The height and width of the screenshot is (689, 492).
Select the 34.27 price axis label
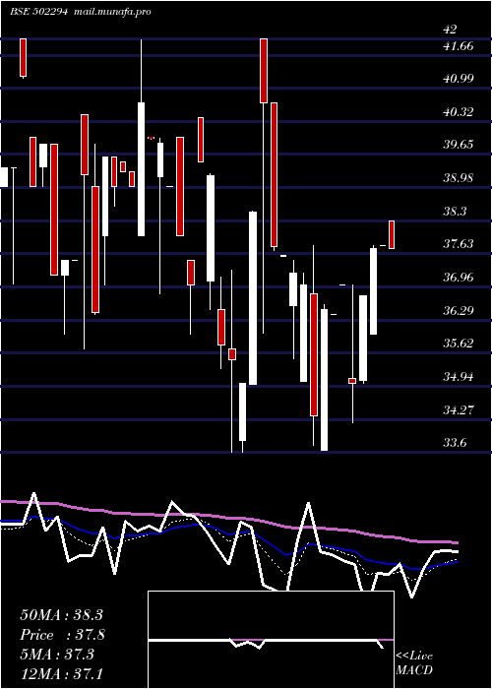point(459,409)
